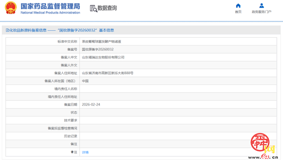Viewport: 283px width, 163px height.
Task: Click the panel title 化妆品新原料备案信息 基本信息
Action: tap(61, 30)
